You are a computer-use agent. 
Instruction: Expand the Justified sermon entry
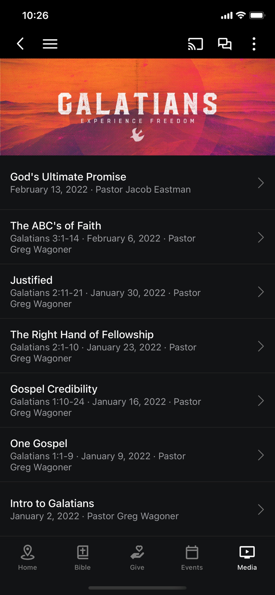click(137, 292)
